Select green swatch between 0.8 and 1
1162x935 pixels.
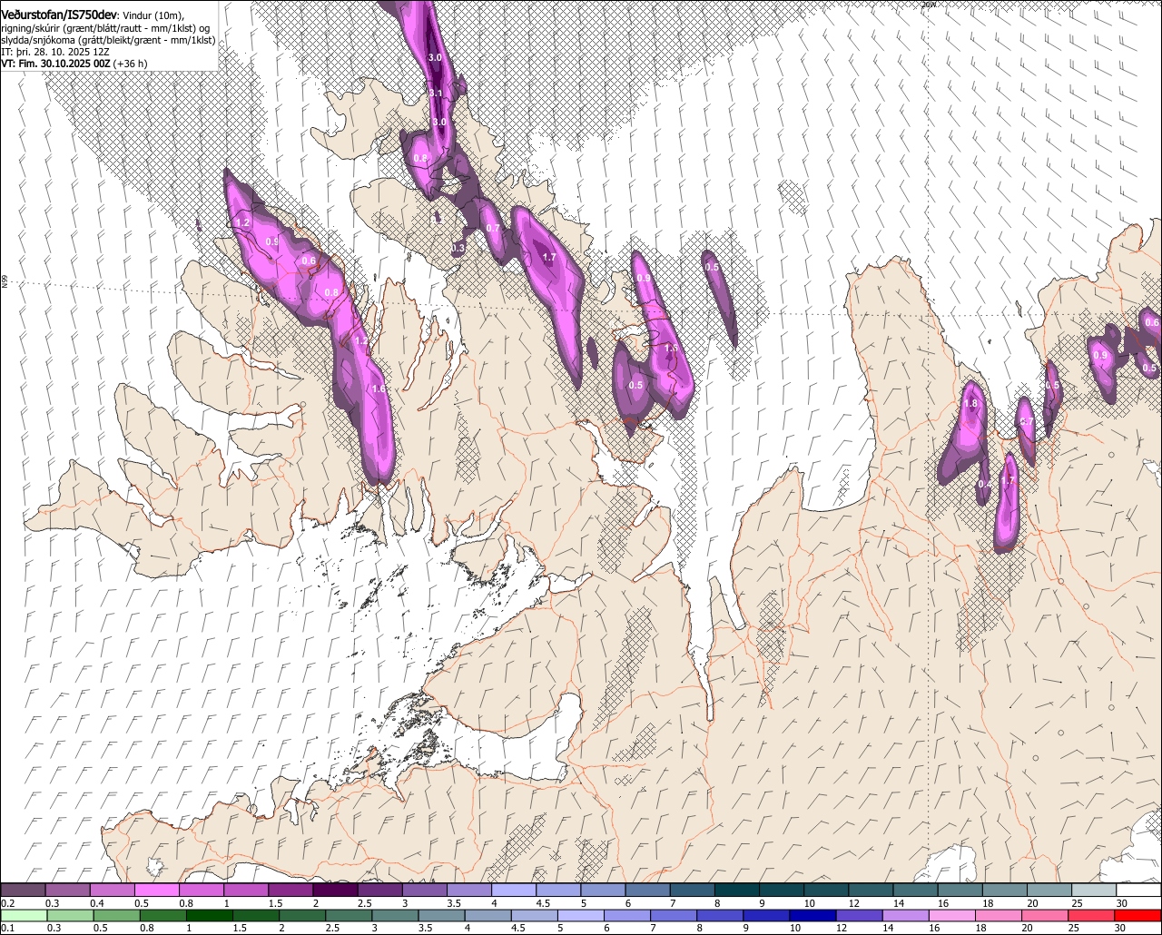[163, 915]
